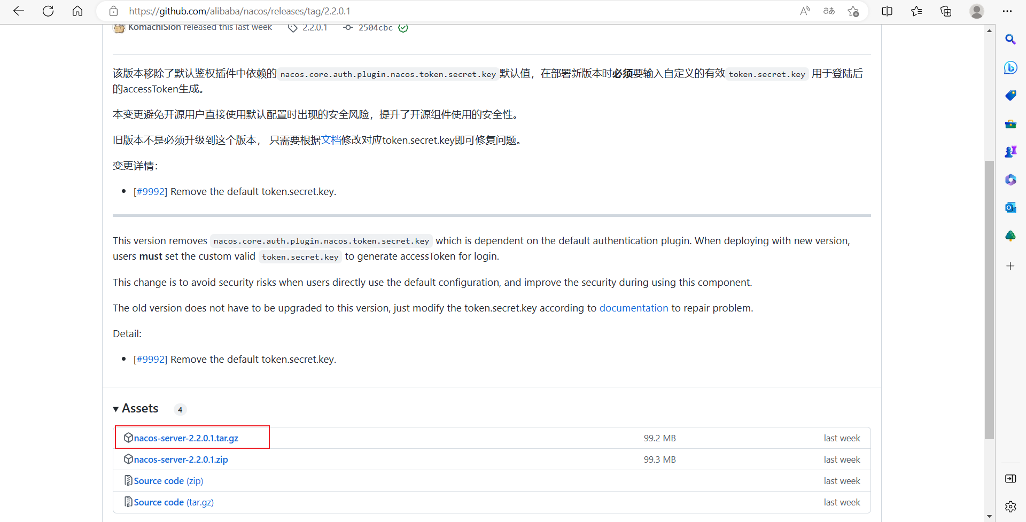Screen dimensions: 1026x522
Task: Open sidebar Search
Action: click(1011, 40)
